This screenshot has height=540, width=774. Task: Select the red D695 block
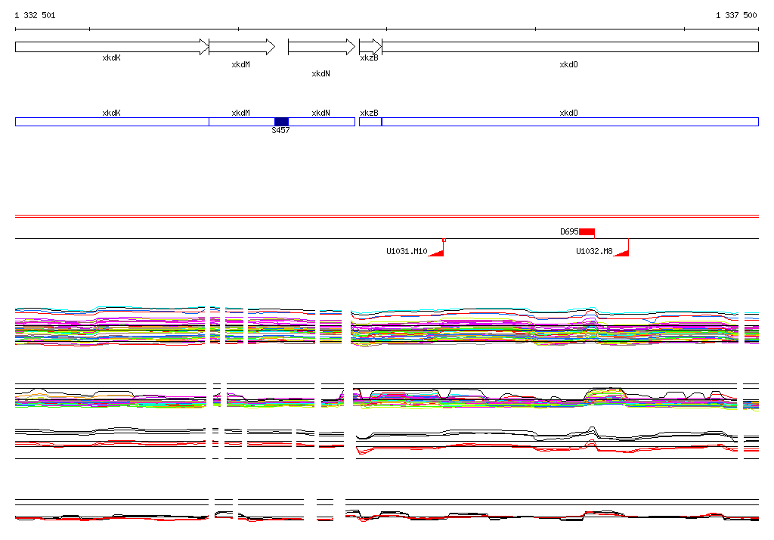pyautogui.click(x=587, y=231)
